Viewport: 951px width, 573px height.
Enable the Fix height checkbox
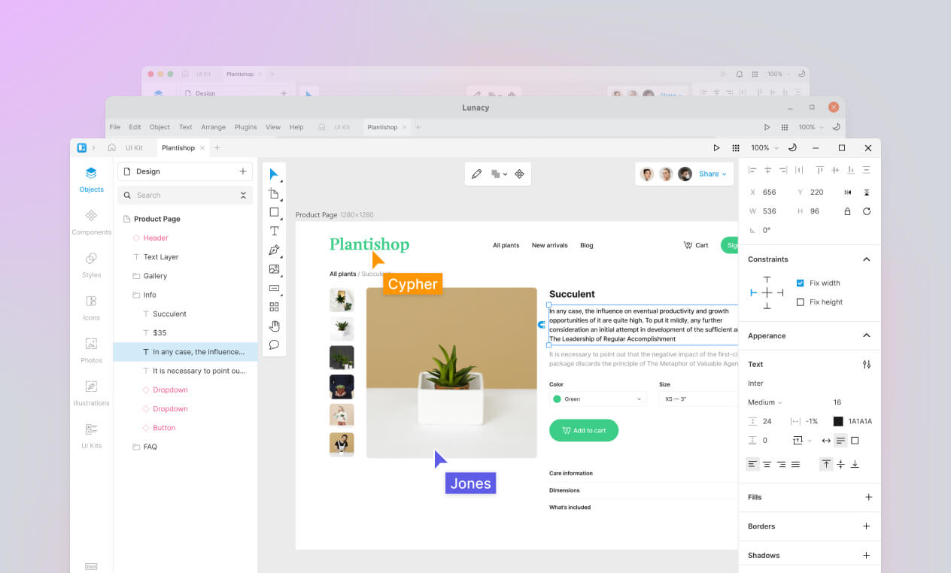click(800, 302)
